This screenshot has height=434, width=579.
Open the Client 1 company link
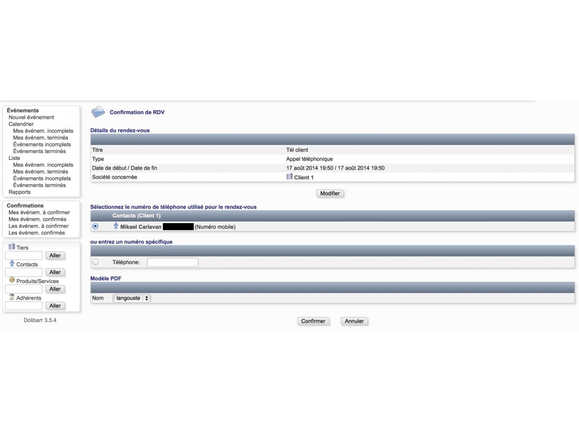tap(304, 177)
